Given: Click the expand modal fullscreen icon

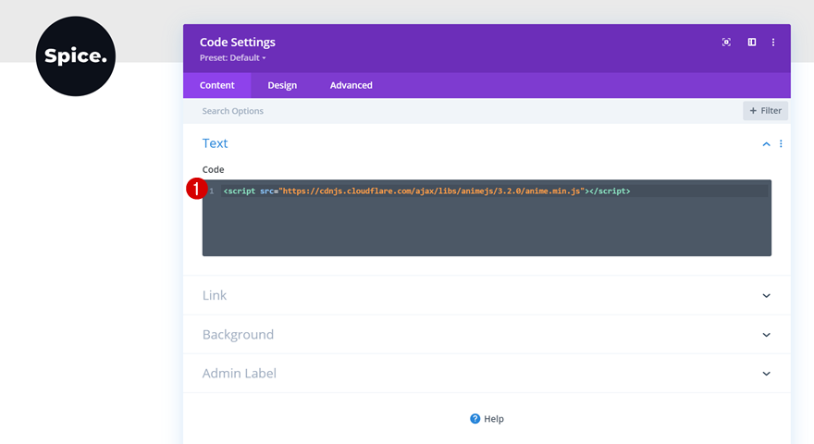Looking at the screenshot, I should pyautogui.click(x=726, y=43).
